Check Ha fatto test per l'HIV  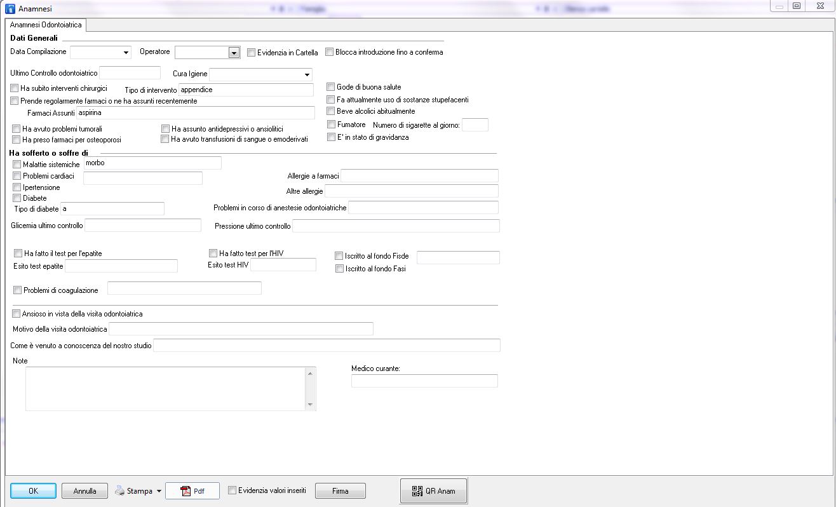pyautogui.click(x=213, y=253)
